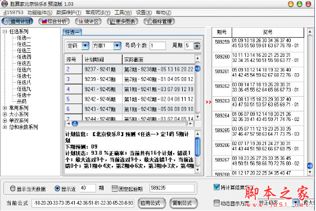Image resolution: width=316 pixels, height=211 pixels.
Task: Toggle the 动态显示方案 checkbox
Action: (x=216, y=203)
